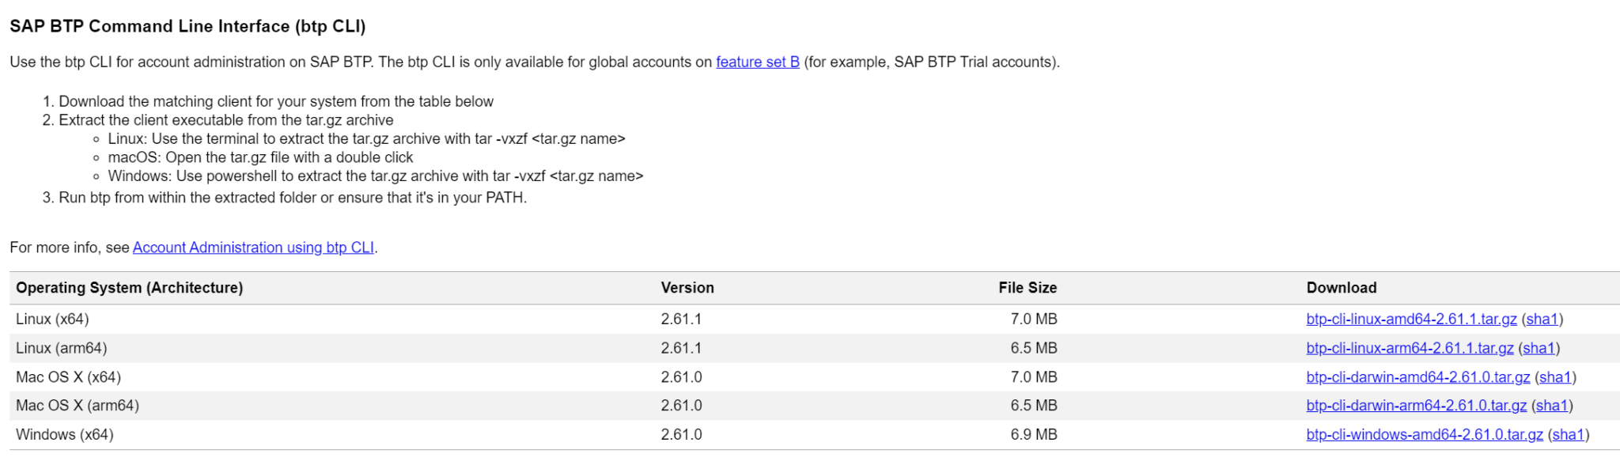View sha1 for darwin amd64 archive
This screenshot has height=465, width=1620.
[x=1555, y=378]
